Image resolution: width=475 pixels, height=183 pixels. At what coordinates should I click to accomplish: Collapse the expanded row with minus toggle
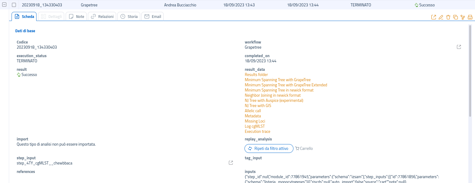click(5, 5)
